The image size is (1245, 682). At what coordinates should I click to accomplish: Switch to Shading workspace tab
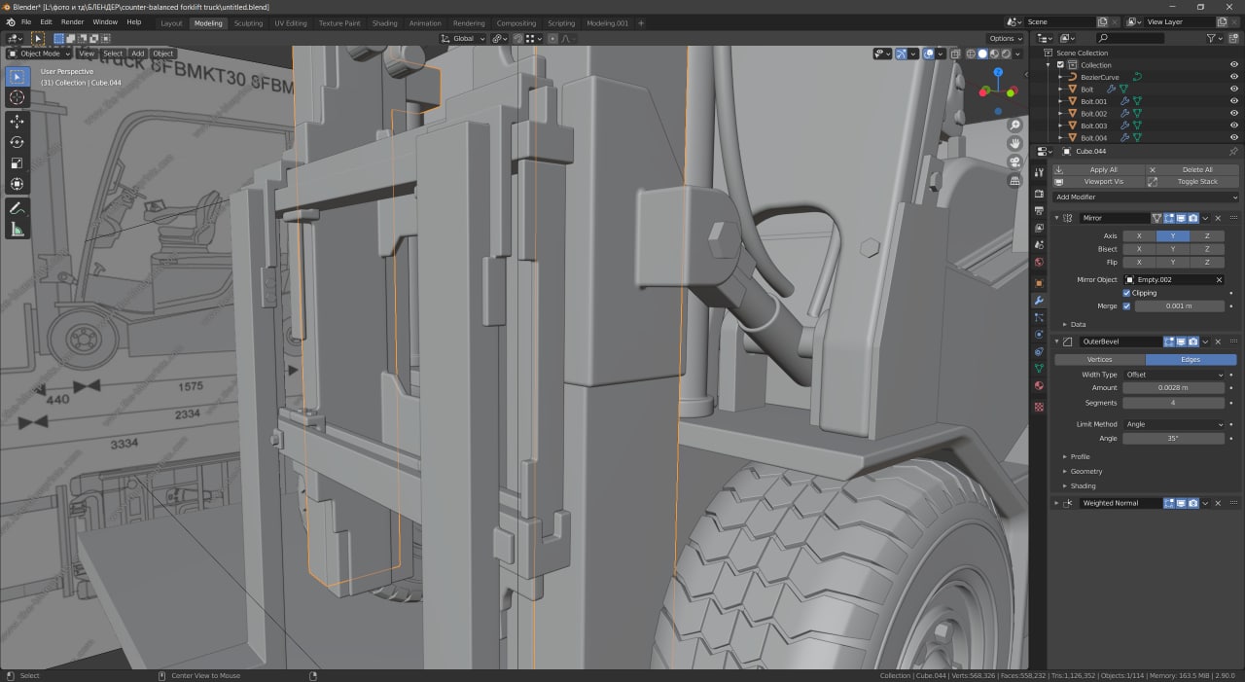click(x=384, y=22)
